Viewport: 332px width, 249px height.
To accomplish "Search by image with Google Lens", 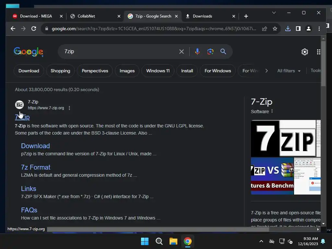I will pyautogui.click(x=210, y=52).
